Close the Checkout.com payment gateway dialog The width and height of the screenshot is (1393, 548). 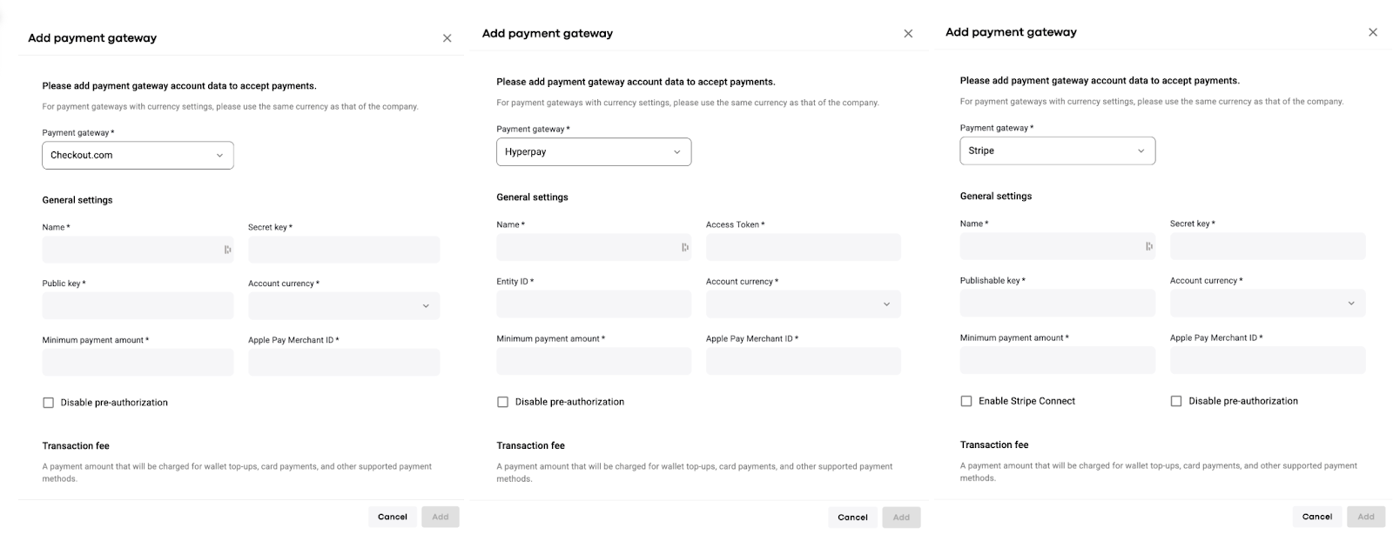pyautogui.click(x=447, y=38)
